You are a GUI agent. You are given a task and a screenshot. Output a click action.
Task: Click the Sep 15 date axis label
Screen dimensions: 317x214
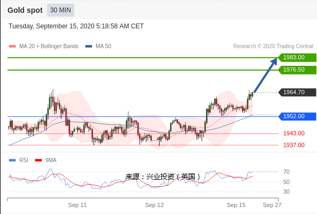click(x=236, y=205)
